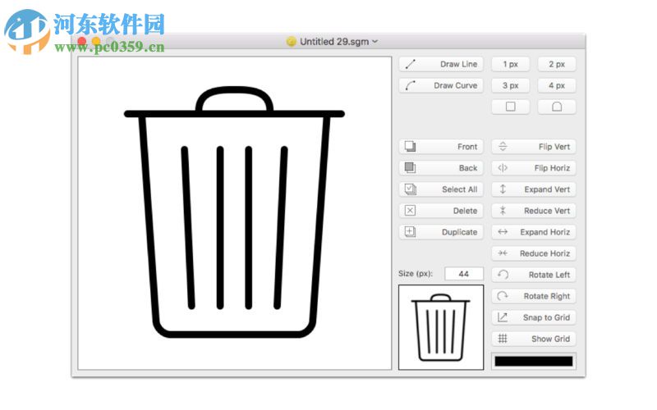657x410 pixels.
Task: Click the Size (px) field showing 44
Action: (x=464, y=274)
